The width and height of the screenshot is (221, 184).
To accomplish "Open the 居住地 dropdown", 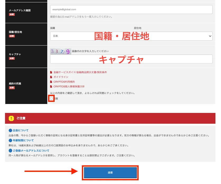I will pyautogui.click(x=172, y=36).
